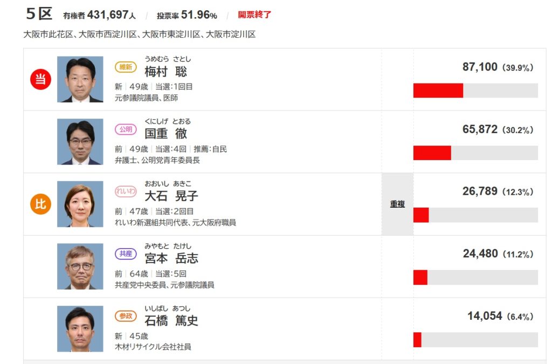Select 大石 晃子's portrait photo
Viewport: 552px width, 364px height.
pos(80,204)
